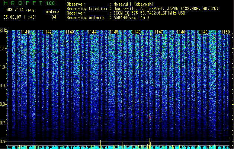Click antenna A504HB(yagi 4el) text
234x149 pixels.
point(131,18)
